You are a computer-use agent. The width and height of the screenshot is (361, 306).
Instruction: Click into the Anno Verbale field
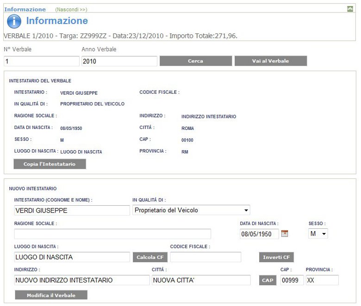(x=119, y=61)
